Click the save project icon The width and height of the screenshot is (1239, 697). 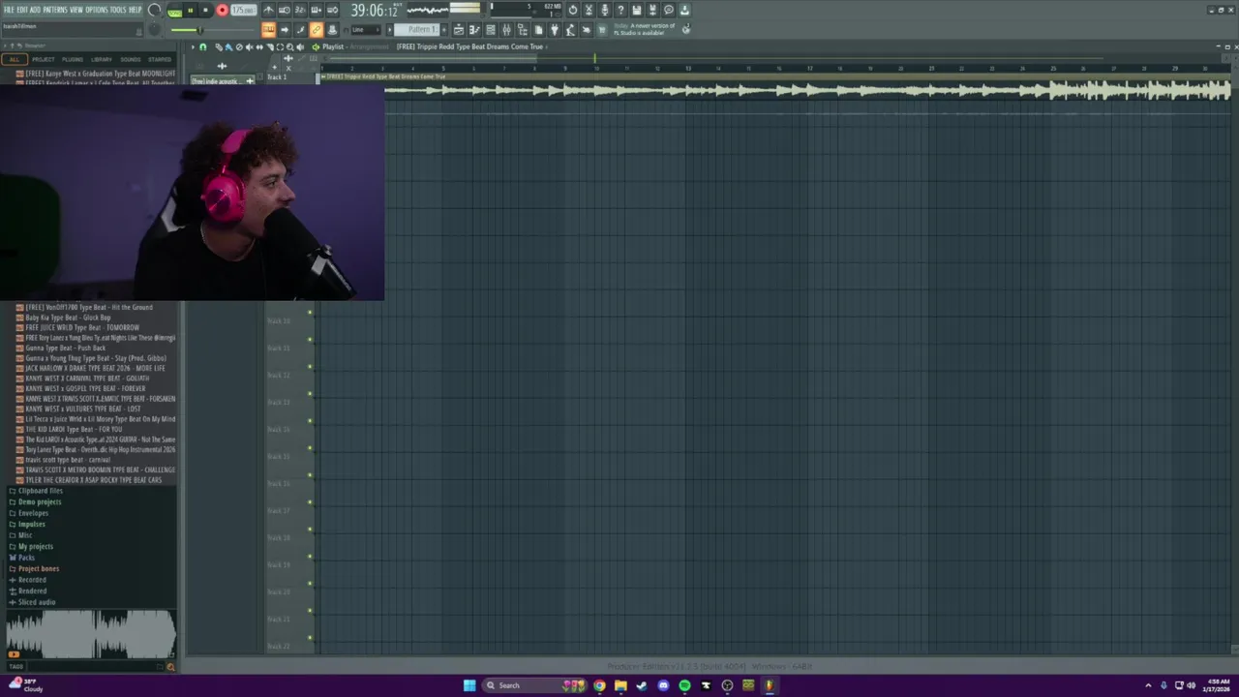[x=637, y=10]
